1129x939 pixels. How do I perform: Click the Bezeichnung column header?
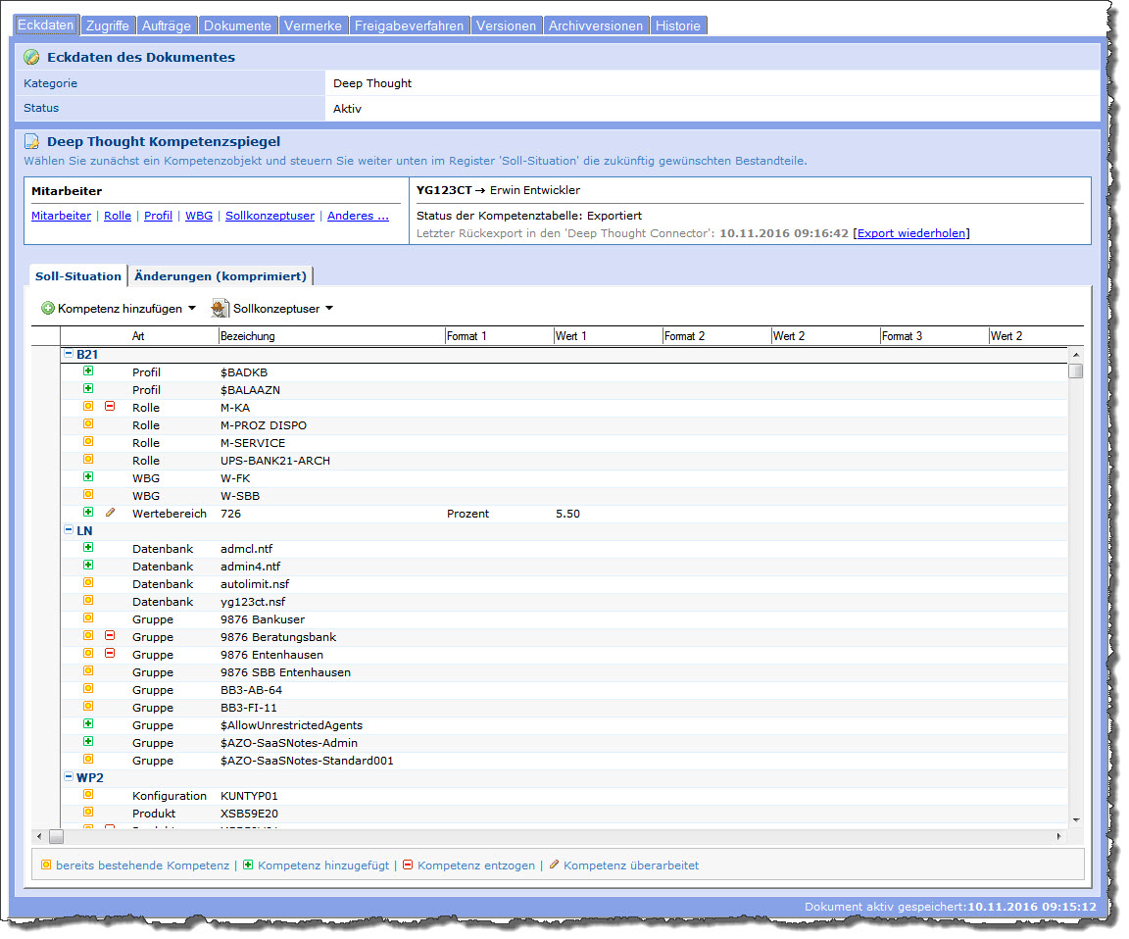[x=248, y=336]
